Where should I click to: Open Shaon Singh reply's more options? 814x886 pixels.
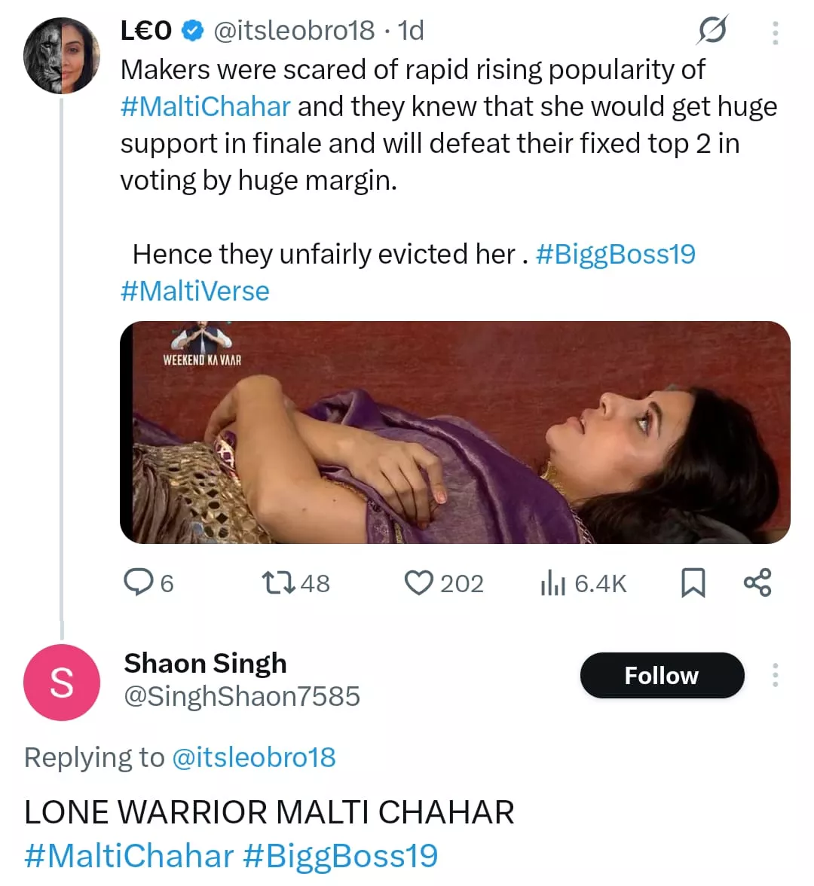pos(775,675)
